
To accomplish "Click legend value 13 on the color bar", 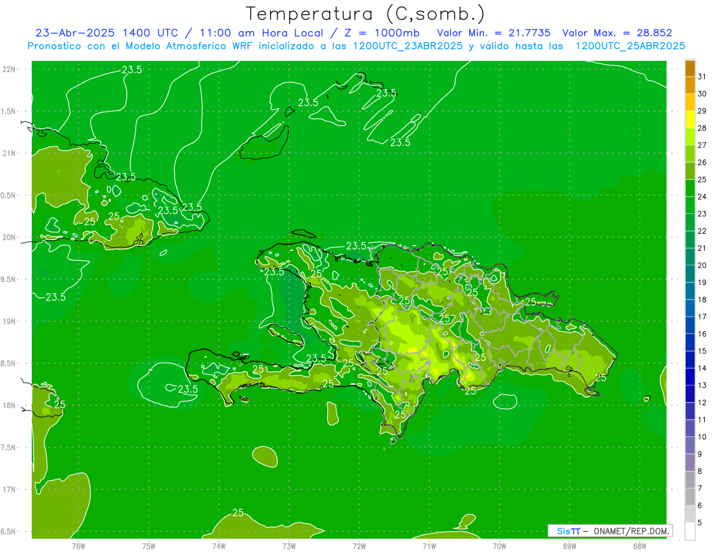I will point(702,385).
